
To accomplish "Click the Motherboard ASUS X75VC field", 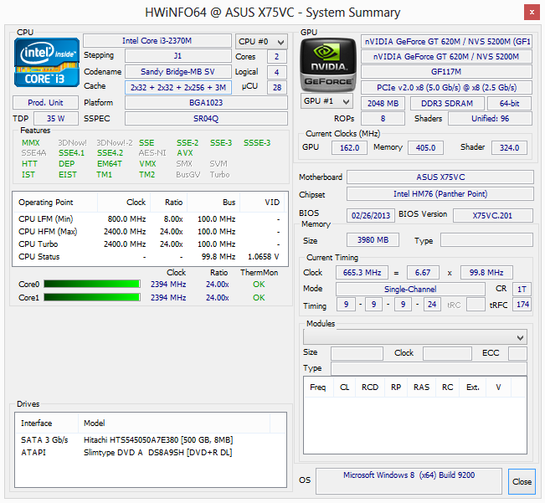I will (x=440, y=177).
